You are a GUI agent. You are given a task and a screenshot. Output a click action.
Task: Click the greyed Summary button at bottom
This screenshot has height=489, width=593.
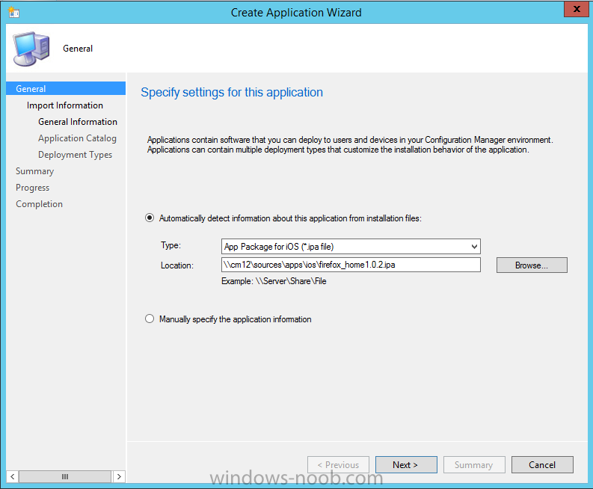(x=474, y=464)
